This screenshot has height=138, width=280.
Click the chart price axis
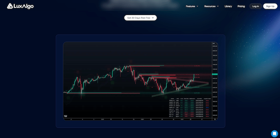click(215, 80)
